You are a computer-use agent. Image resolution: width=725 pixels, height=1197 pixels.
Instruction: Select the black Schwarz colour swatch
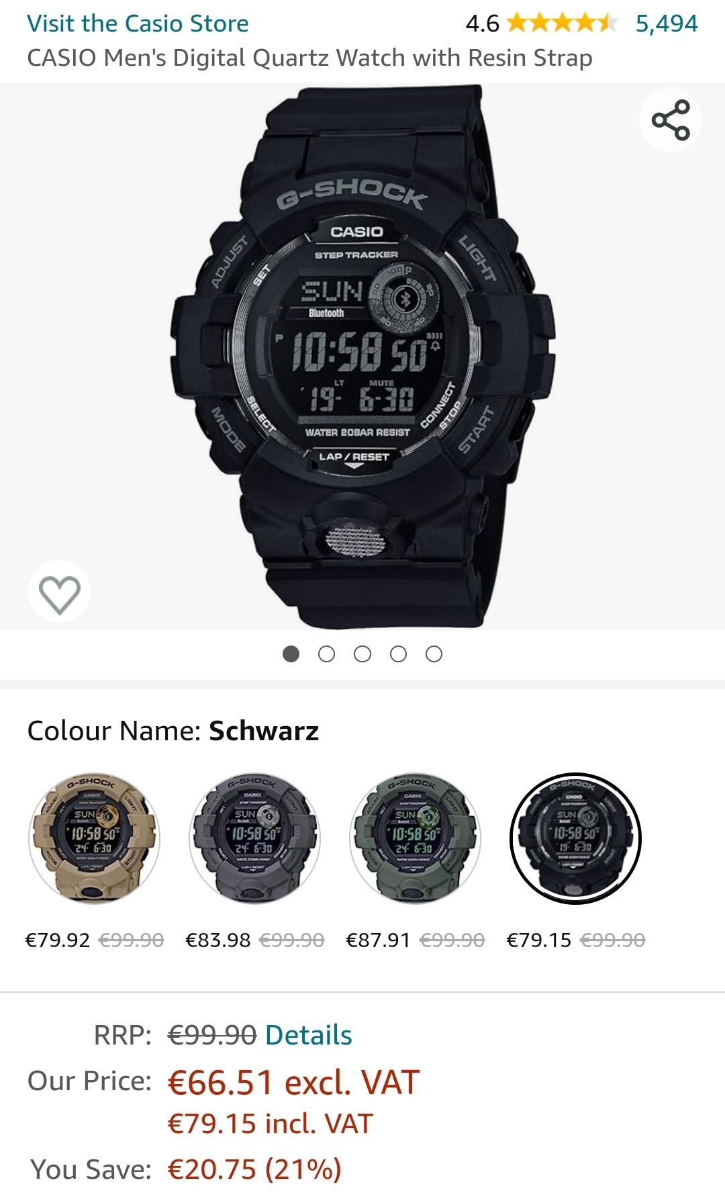(x=575, y=838)
